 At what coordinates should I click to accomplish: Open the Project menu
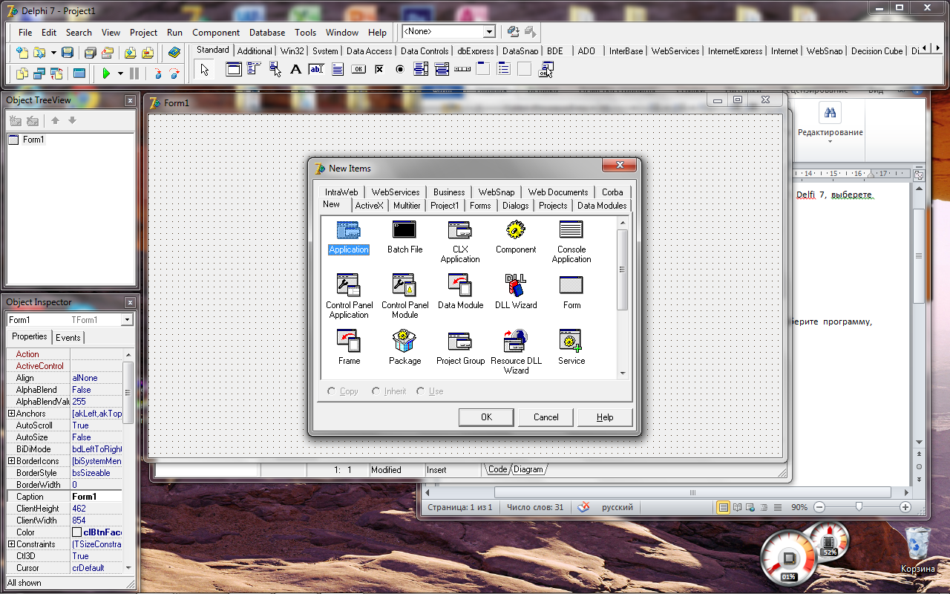(143, 33)
